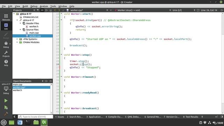Open the file manager from taskbar

point(36,122)
